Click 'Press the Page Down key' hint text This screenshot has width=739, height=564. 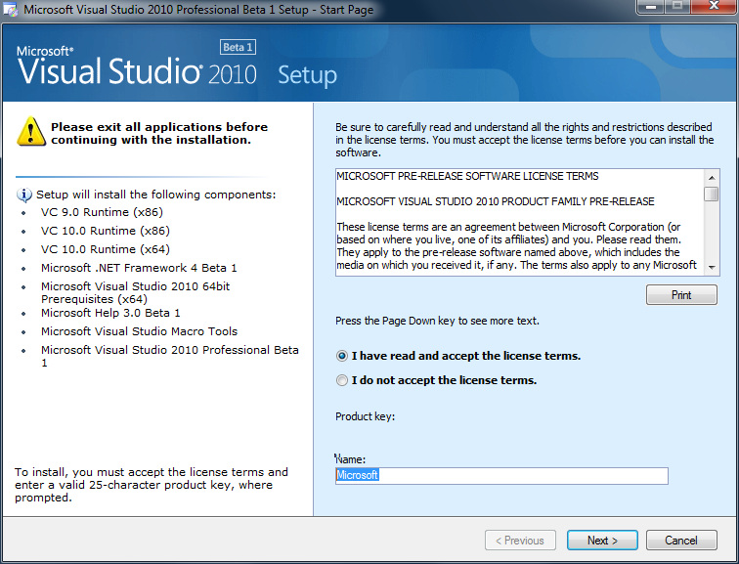click(437, 321)
